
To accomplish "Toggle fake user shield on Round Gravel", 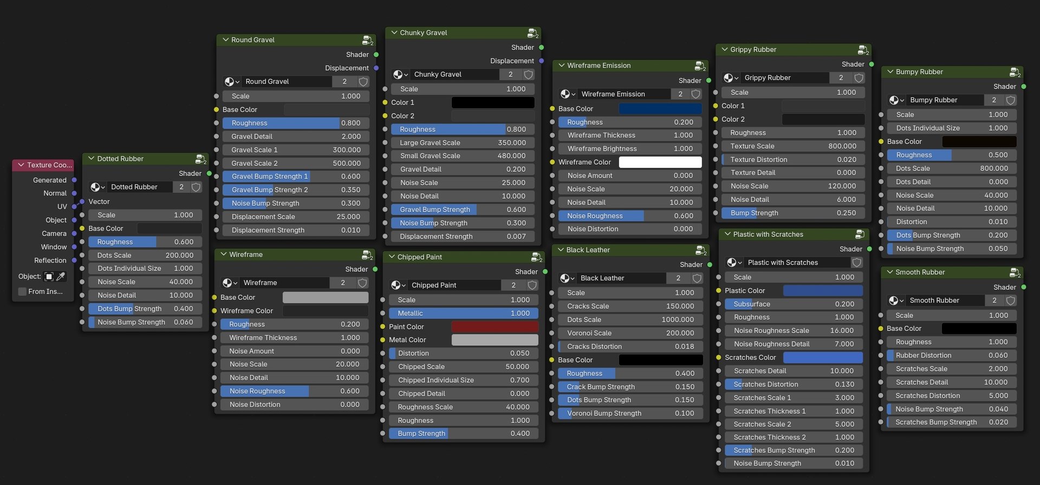I will click(x=363, y=82).
